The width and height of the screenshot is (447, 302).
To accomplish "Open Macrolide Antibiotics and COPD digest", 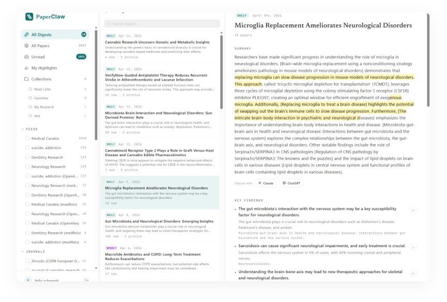I will click(160, 261).
